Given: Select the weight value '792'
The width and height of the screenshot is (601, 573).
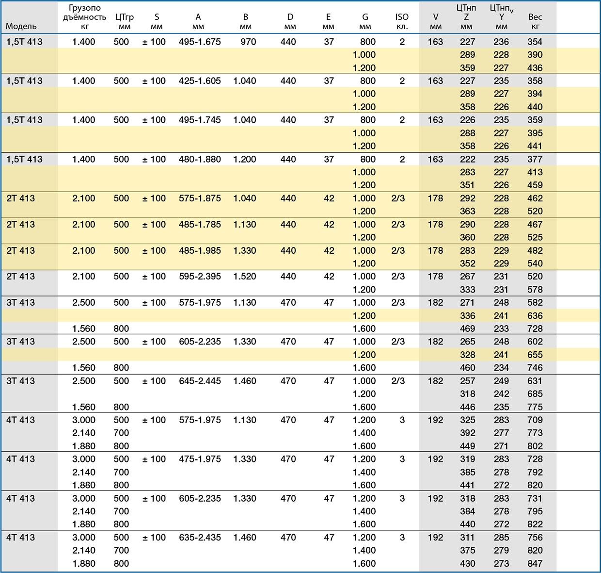Looking at the screenshot, I should click(x=535, y=472).
